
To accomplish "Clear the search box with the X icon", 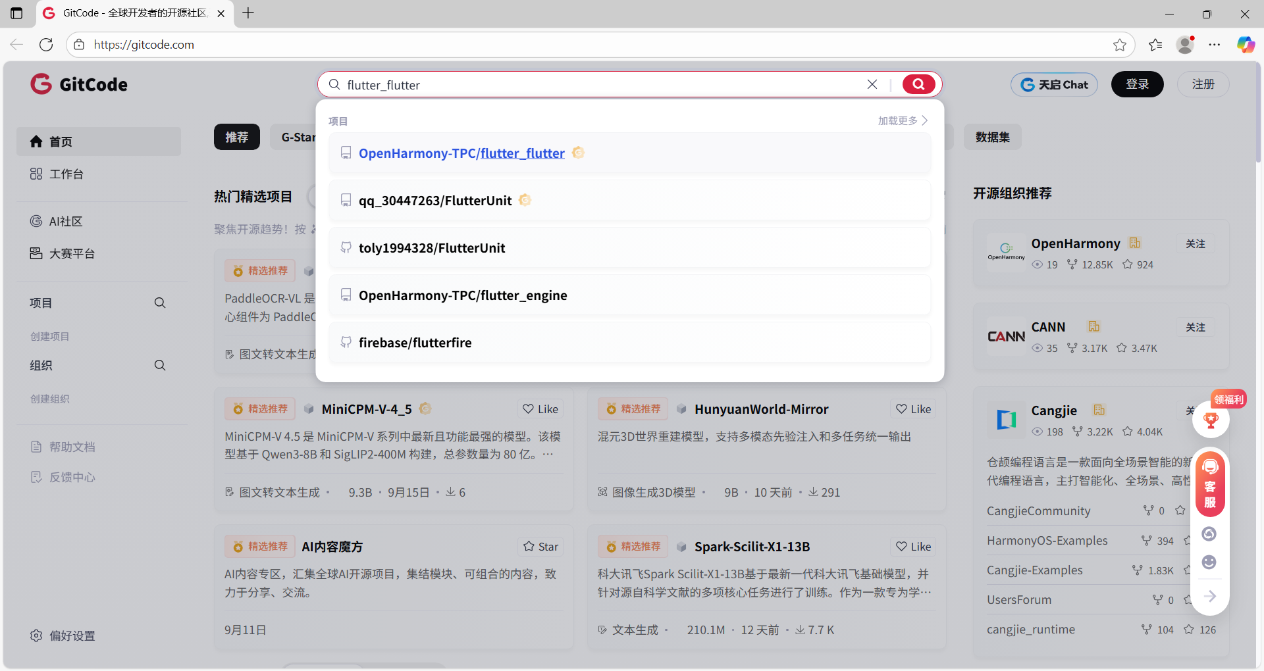I will [x=872, y=84].
